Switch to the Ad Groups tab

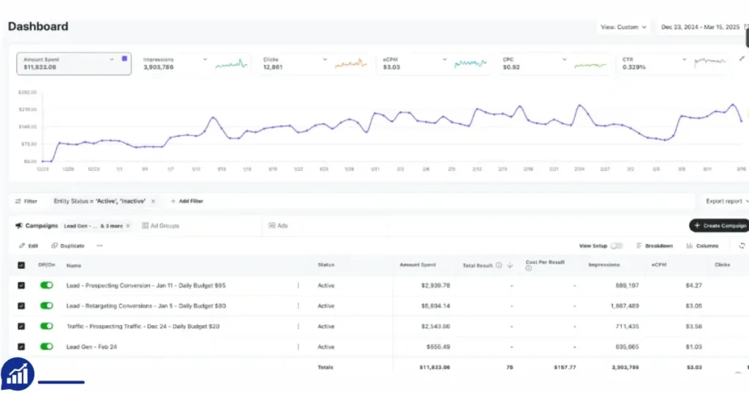click(x=160, y=226)
